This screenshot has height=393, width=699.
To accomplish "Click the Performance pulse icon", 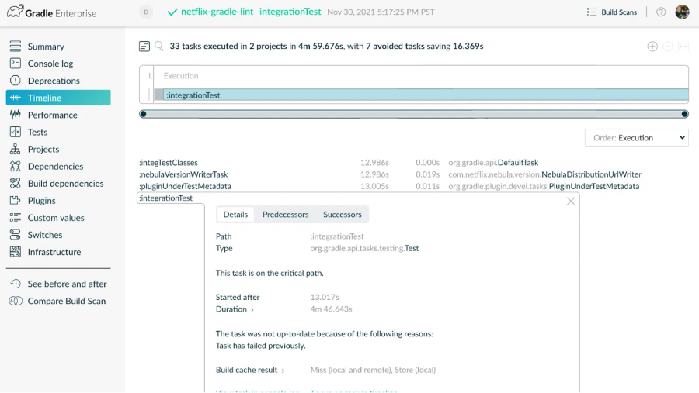I will (x=16, y=115).
